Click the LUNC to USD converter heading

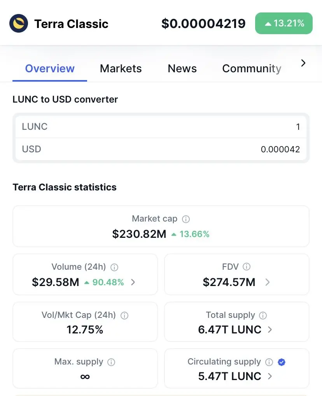coord(65,99)
